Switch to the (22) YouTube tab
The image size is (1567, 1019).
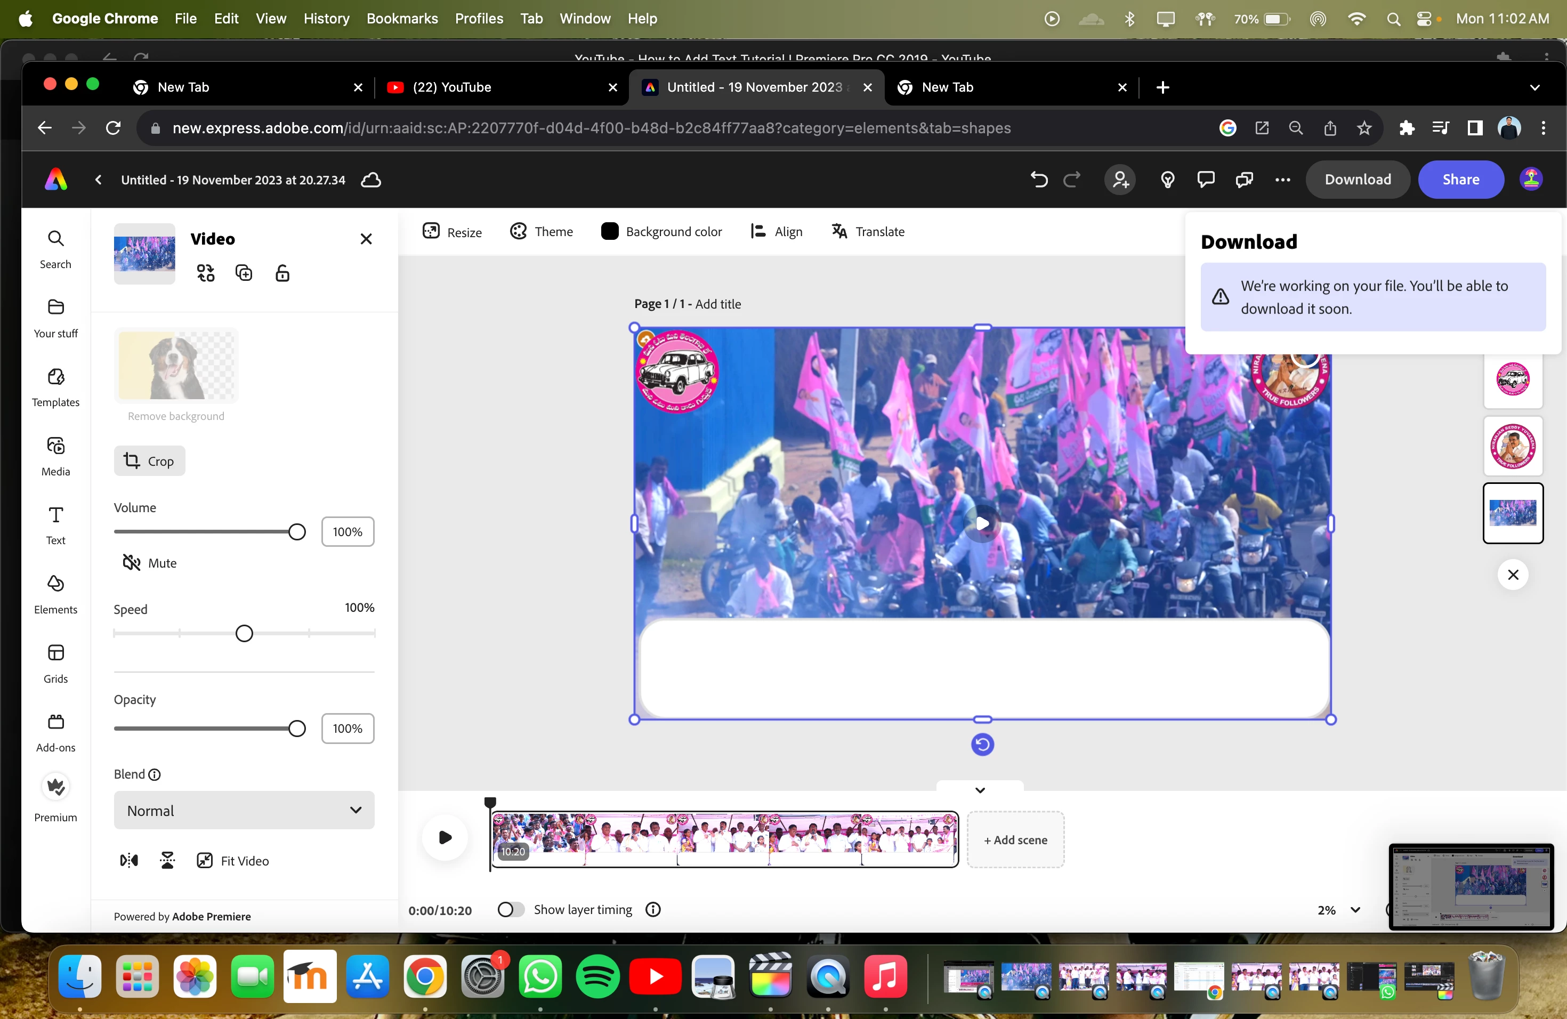click(451, 87)
